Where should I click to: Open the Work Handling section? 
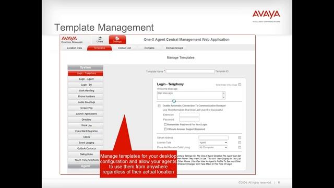point(86,90)
